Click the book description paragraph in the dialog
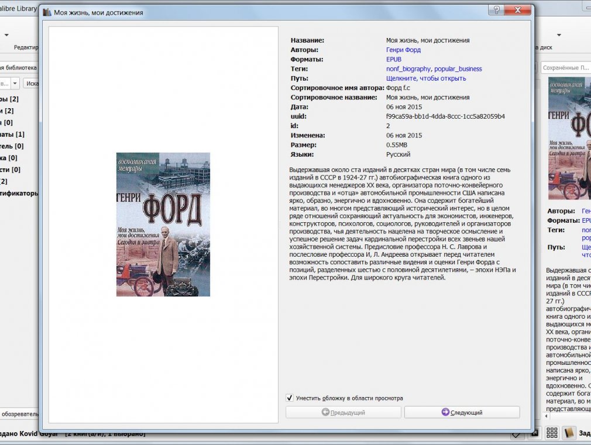Viewport: 591px width, 445px height. click(x=403, y=224)
